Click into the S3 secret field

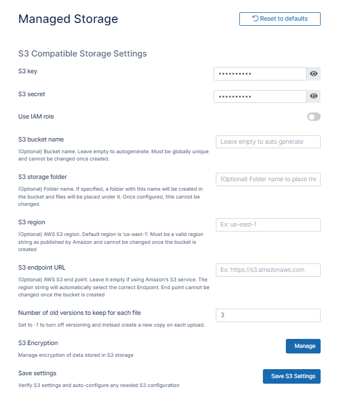point(260,96)
